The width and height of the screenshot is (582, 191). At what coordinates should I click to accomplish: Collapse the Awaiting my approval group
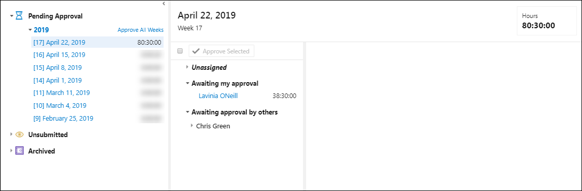[188, 84]
